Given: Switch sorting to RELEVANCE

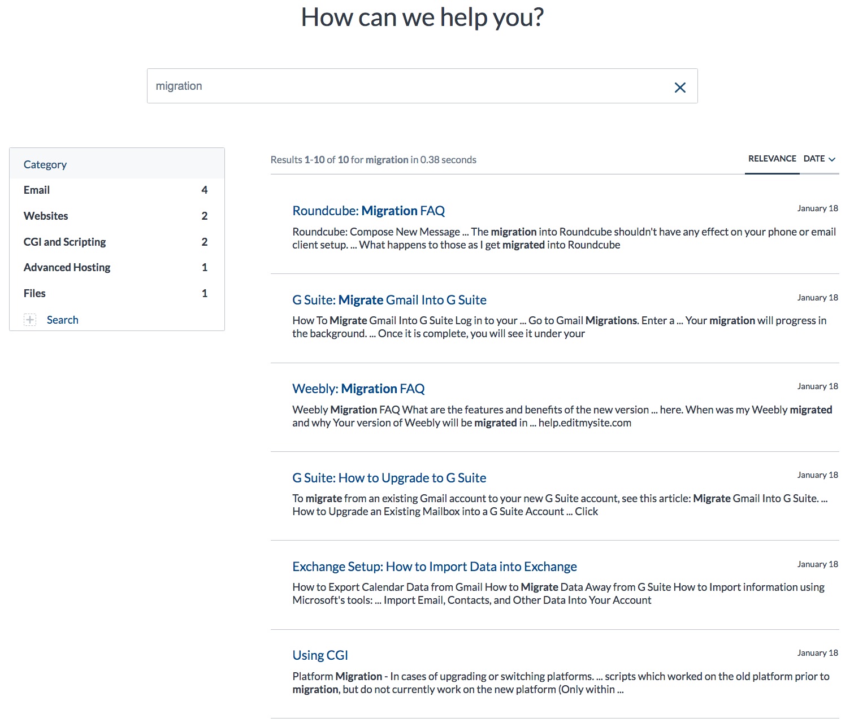Looking at the screenshot, I should click(x=772, y=159).
